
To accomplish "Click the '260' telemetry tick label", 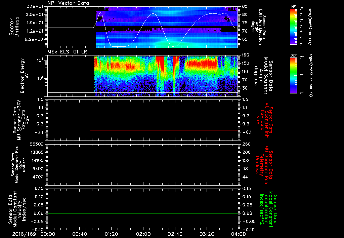I will coord(246,144).
